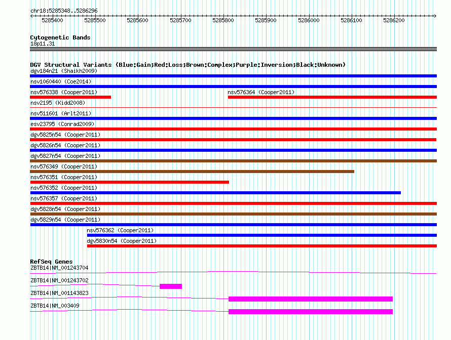Select variant label nsv2195 (Kidd2008)
The image size is (451, 340).
coord(58,103)
